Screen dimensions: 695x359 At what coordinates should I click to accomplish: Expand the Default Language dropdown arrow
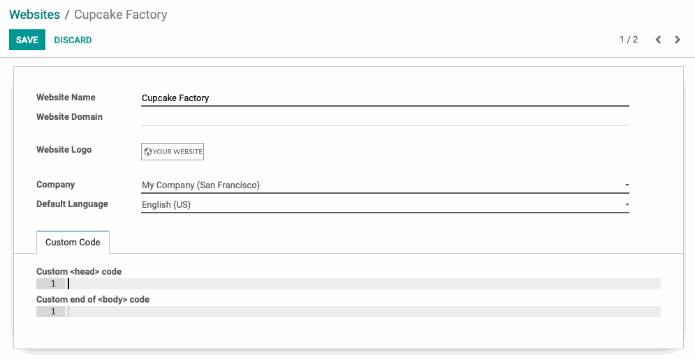(627, 205)
